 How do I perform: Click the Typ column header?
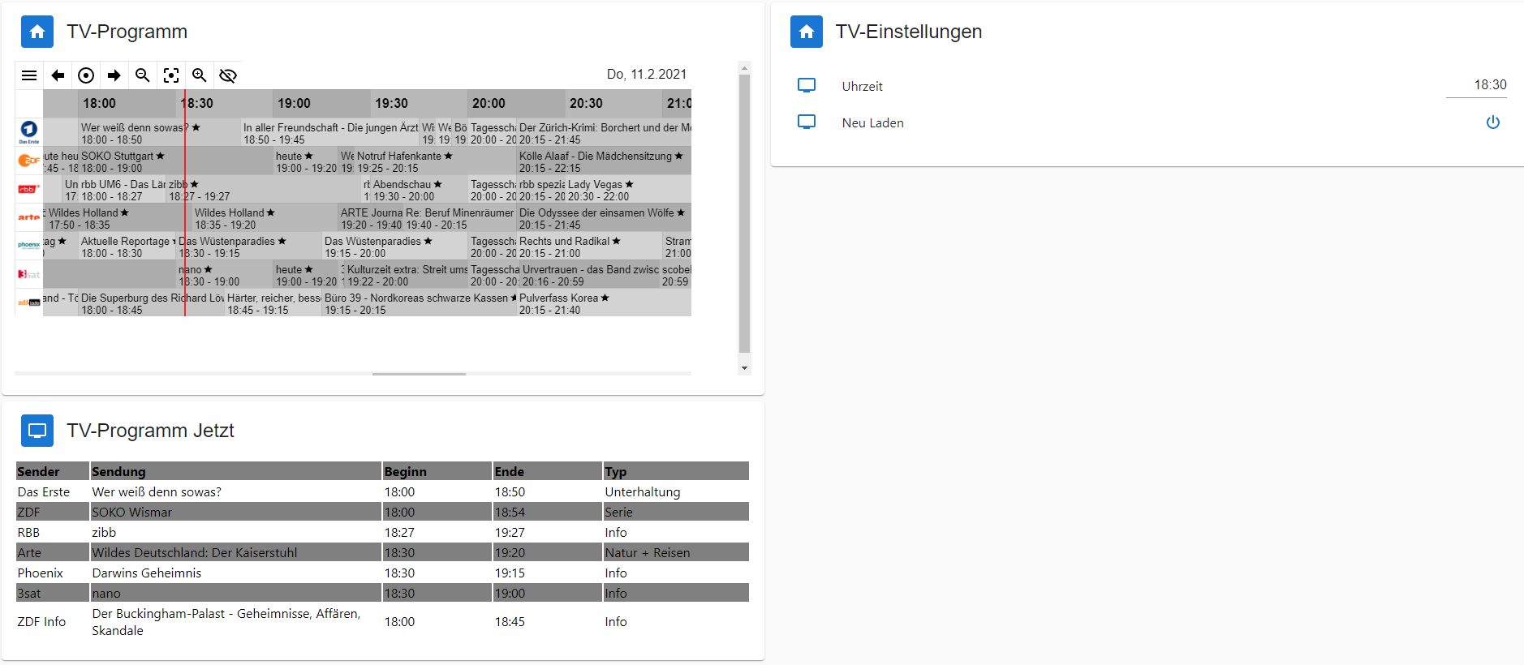[x=676, y=471]
